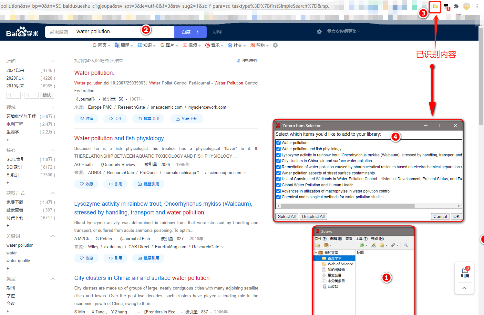
Task: Click OK in Zotero Item Selector
Action: point(456,216)
